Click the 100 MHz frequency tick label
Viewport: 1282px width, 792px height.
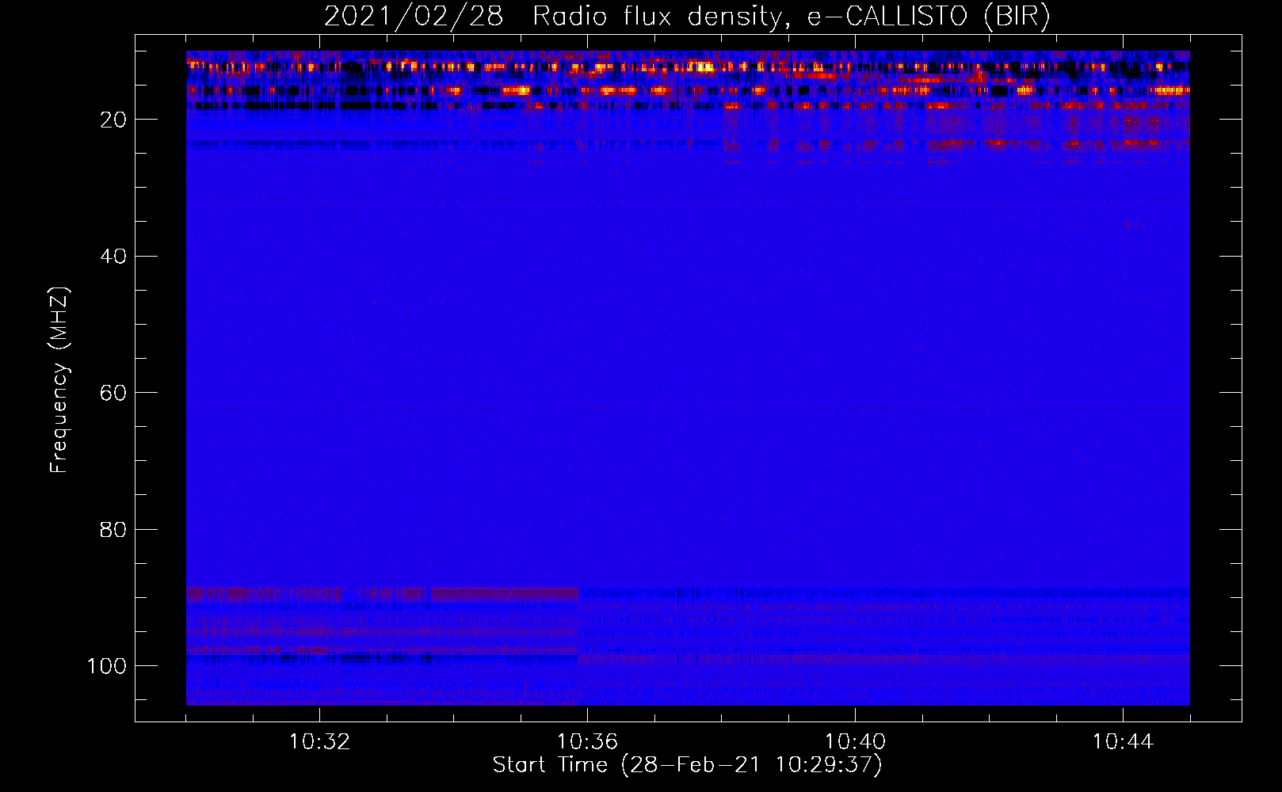pyautogui.click(x=107, y=665)
